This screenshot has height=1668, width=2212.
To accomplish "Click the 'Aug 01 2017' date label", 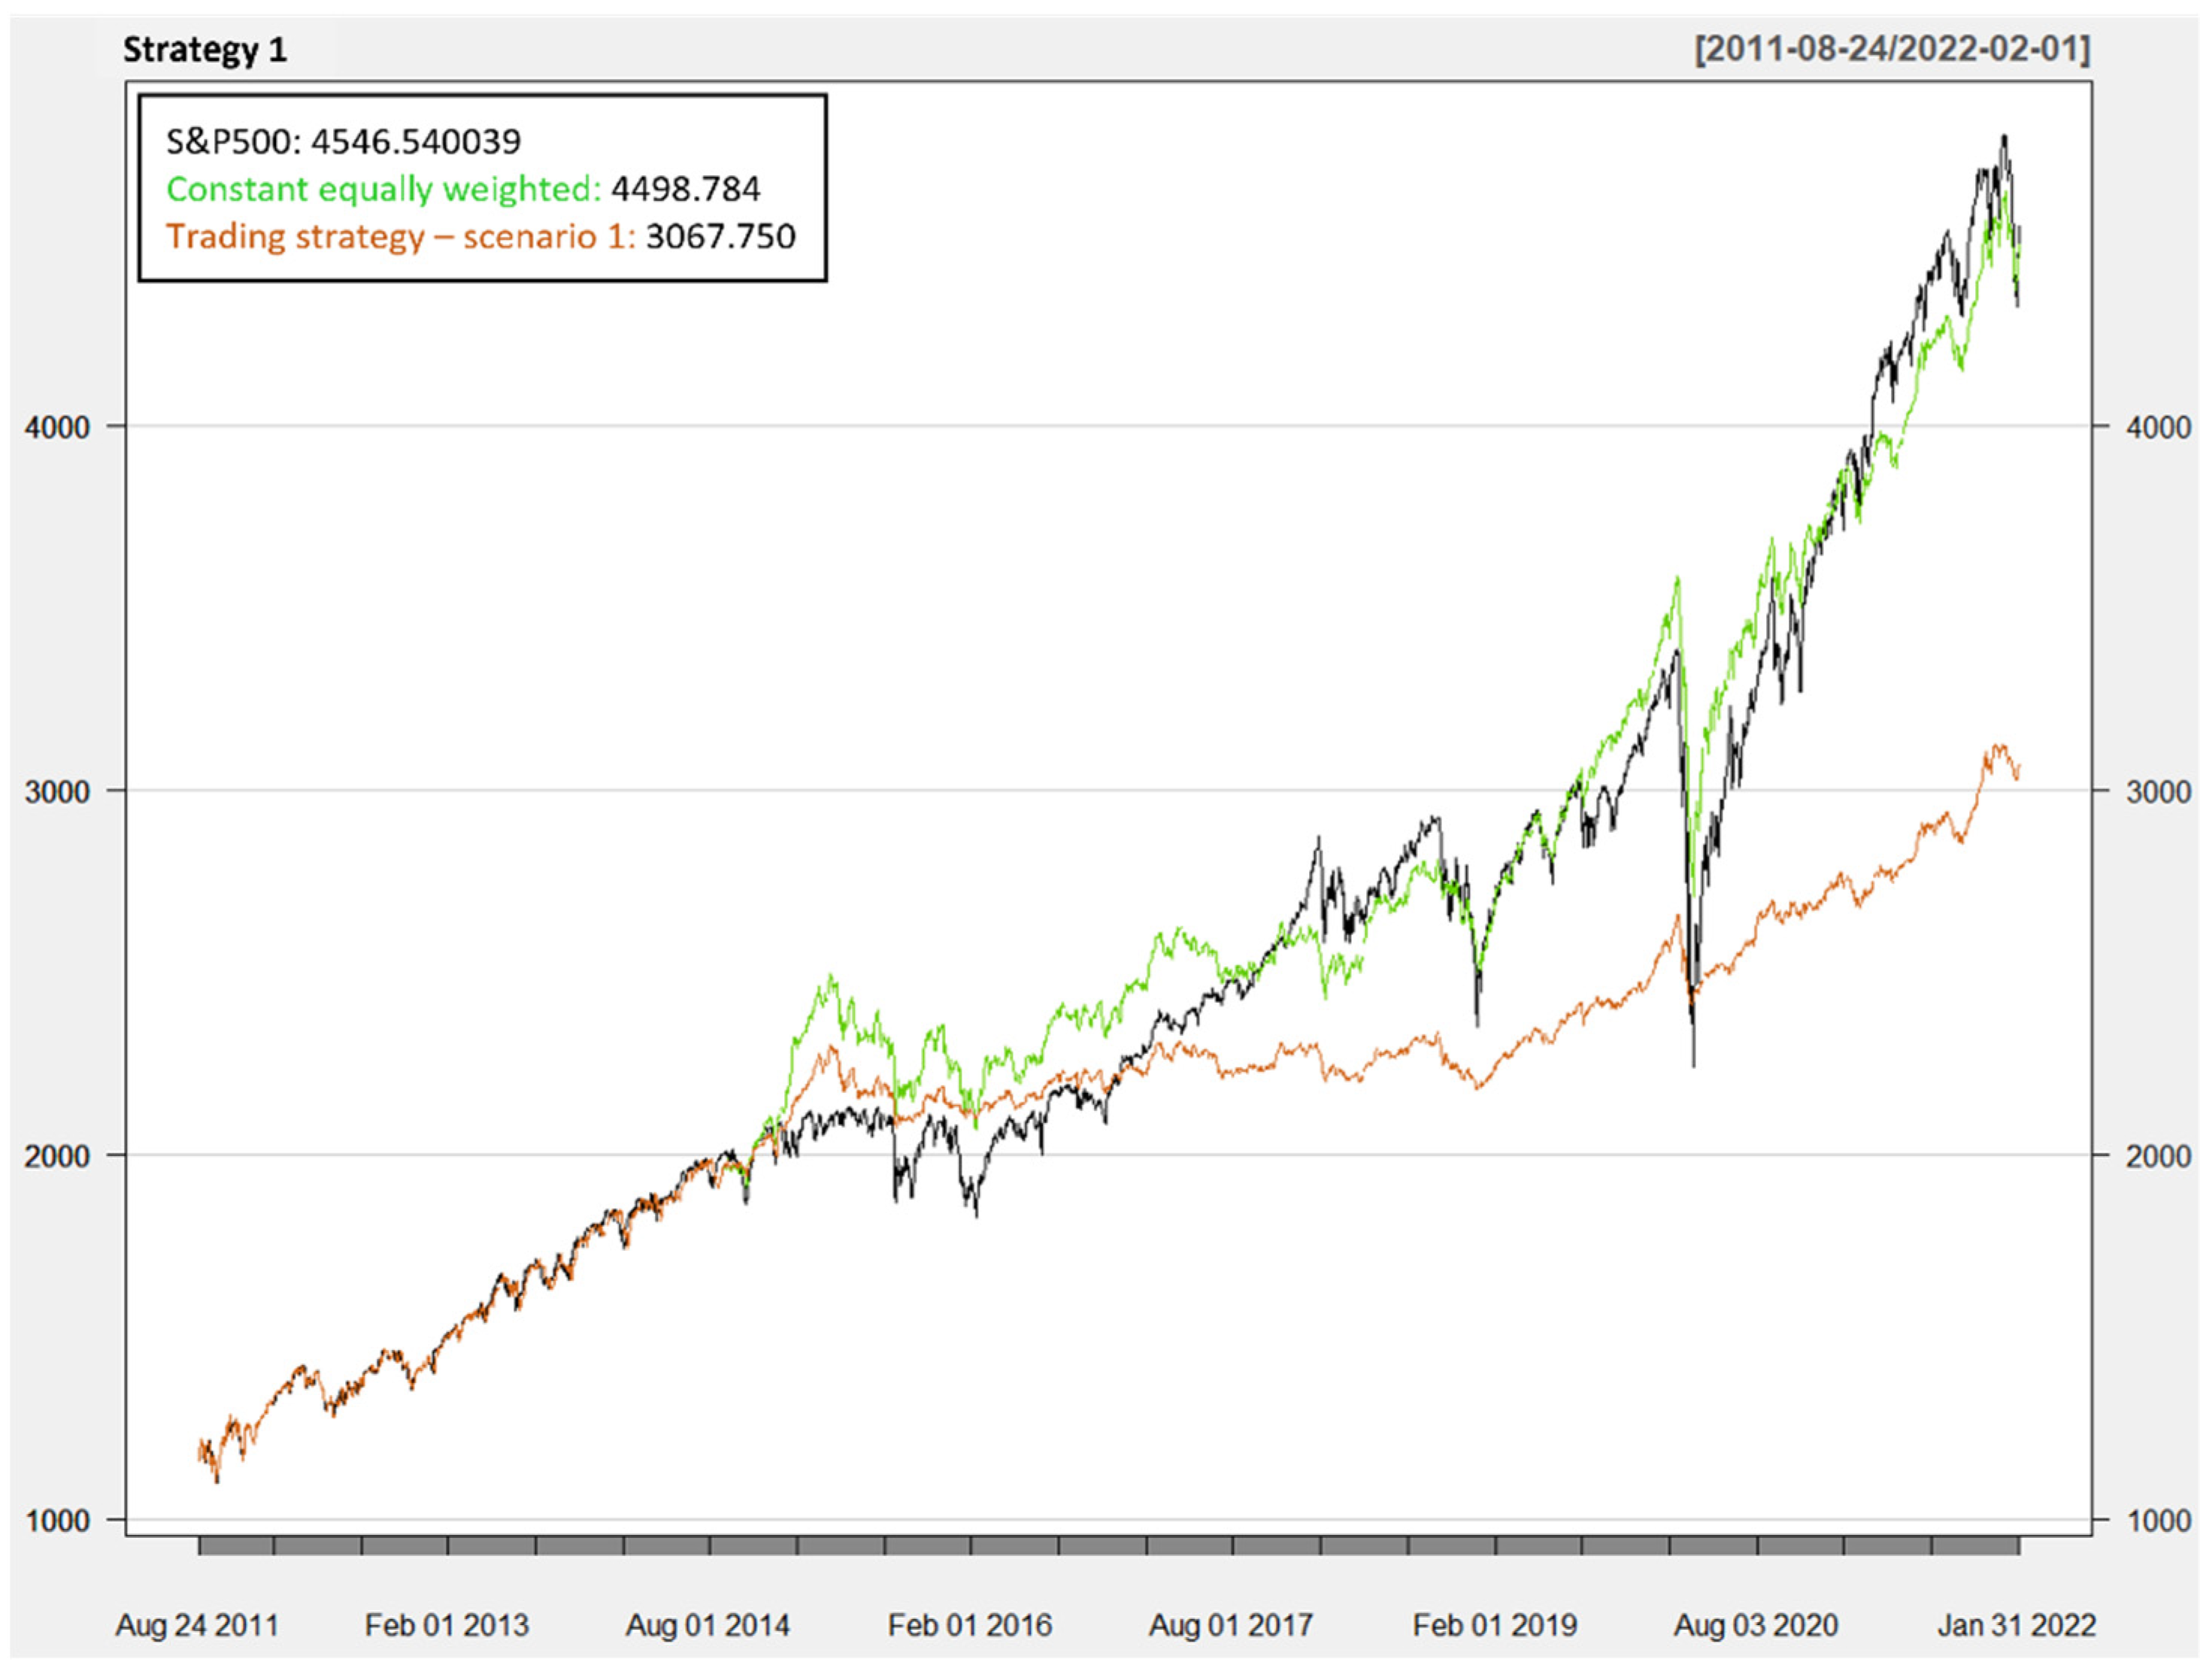I will click(1231, 1625).
